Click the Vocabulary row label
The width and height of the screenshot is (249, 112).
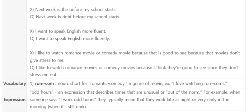point(15,83)
